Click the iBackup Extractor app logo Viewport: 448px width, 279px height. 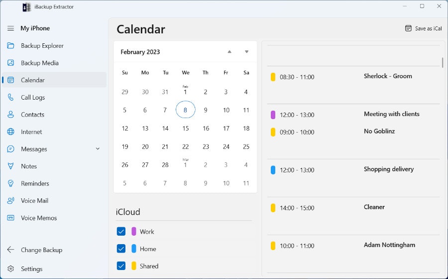pos(26,7)
